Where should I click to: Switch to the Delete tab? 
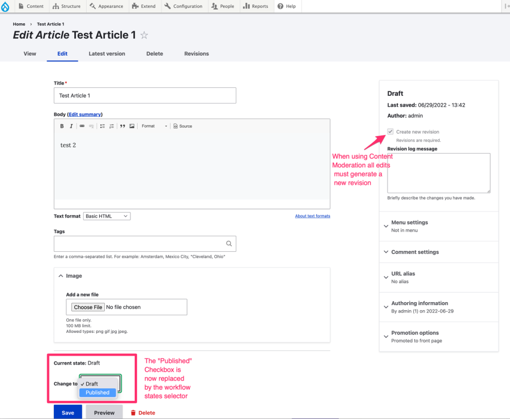point(155,54)
